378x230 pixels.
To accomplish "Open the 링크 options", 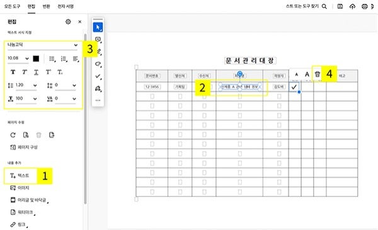I will [x=18, y=224].
